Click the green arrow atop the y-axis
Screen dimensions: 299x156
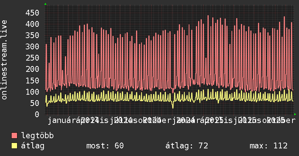[x=45, y=4]
